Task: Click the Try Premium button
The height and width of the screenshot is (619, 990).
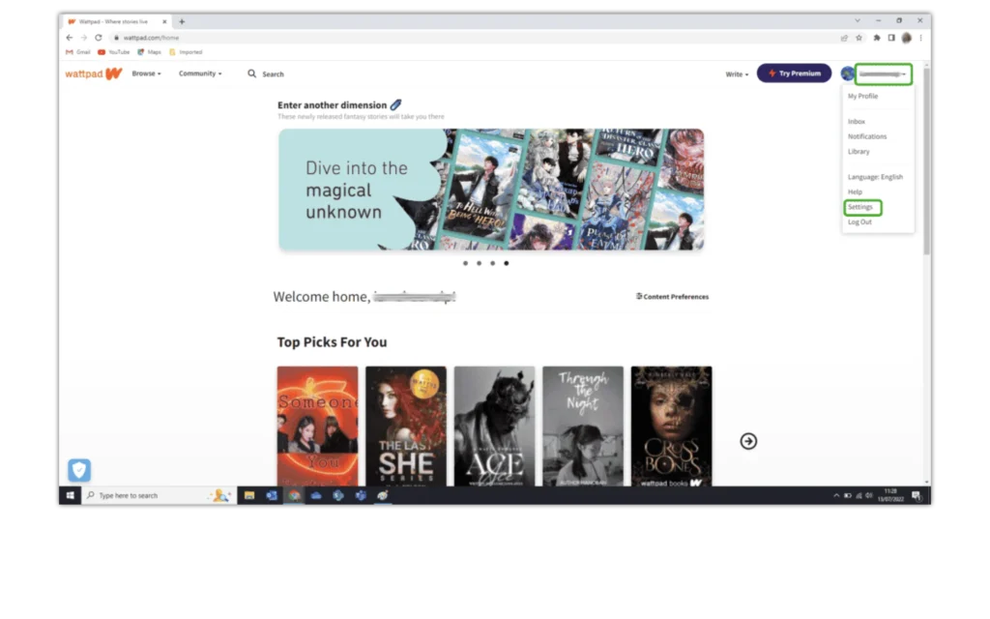Action: pyautogui.click(x=795, y=74)
